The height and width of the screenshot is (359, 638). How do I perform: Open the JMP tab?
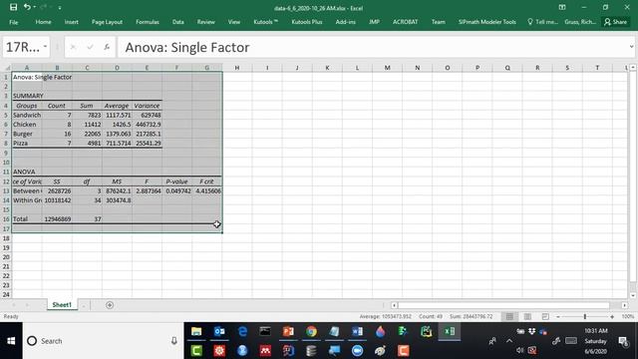374,22
